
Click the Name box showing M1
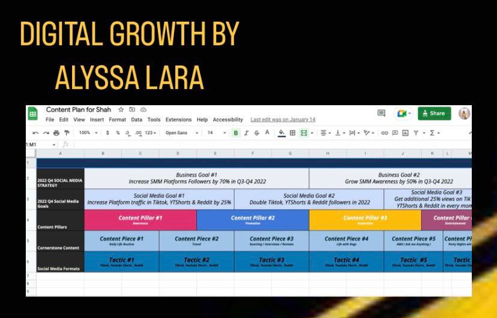[x=41, y=145]
